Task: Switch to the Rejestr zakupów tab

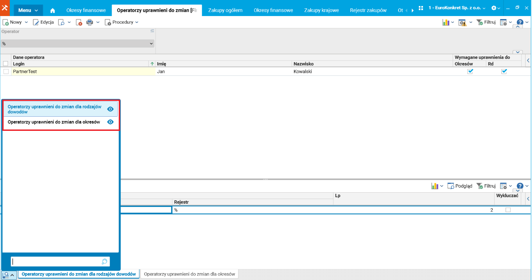Action: [369, 10]
